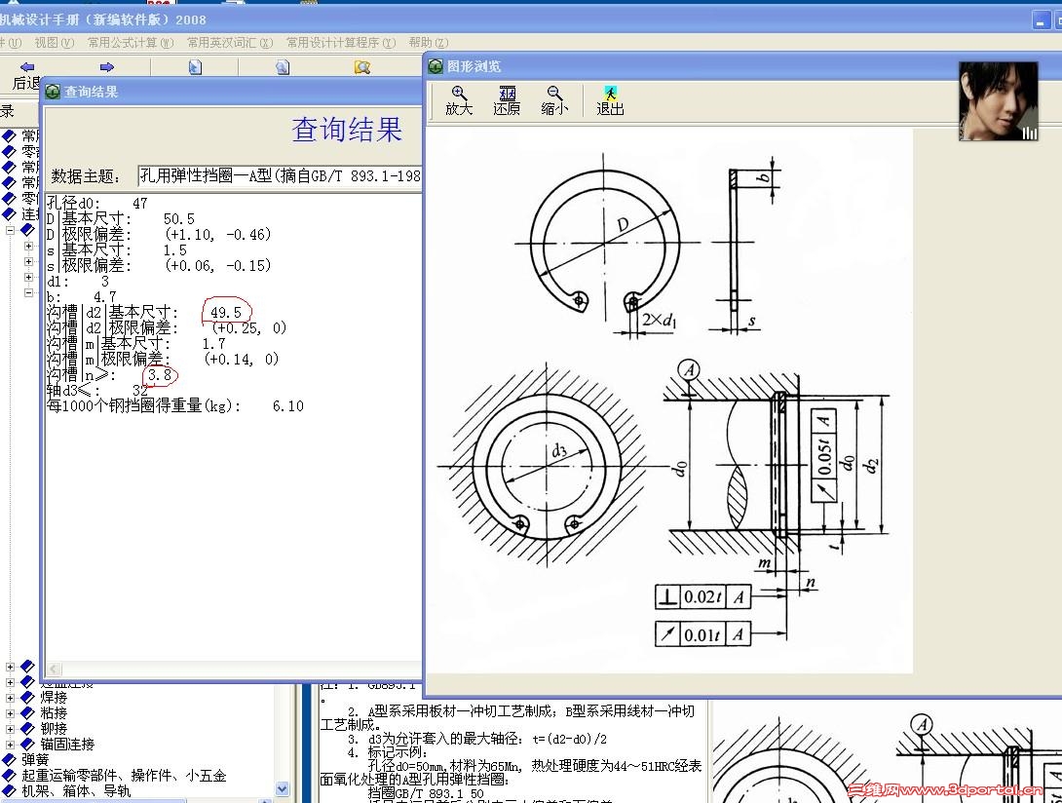Minimize the 机械设计手册 main window
Viewport: 1062px width, 803px height.
pos(1041,20)
